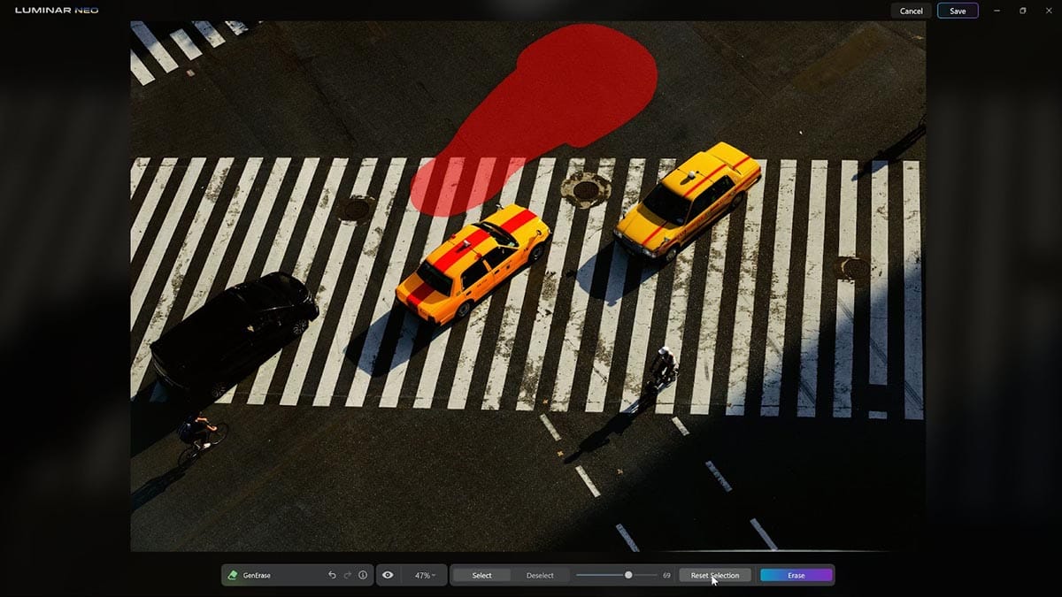
Task: Click the GenErase tool label
Action: click(257, 575)
